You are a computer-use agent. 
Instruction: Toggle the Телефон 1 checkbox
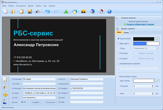(x=59, y=88)
